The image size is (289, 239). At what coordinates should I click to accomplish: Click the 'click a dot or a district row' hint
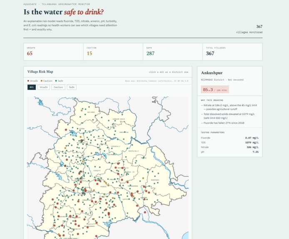pyautogui.click(x=169, y=72)
